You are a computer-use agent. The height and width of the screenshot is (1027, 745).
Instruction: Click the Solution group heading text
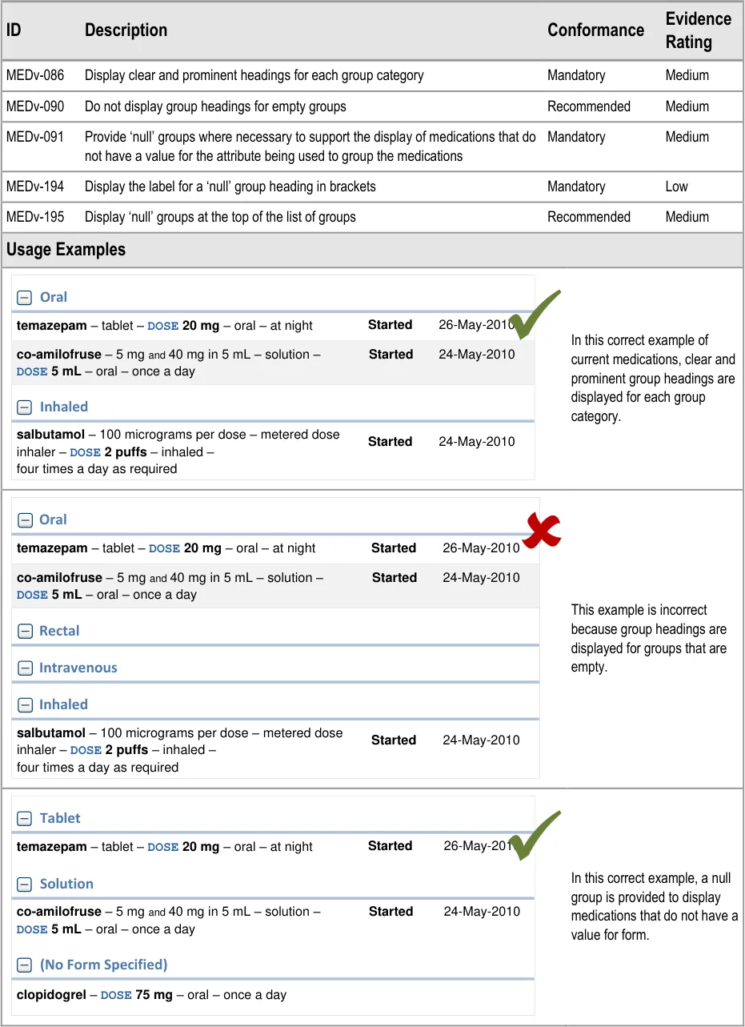66,884
